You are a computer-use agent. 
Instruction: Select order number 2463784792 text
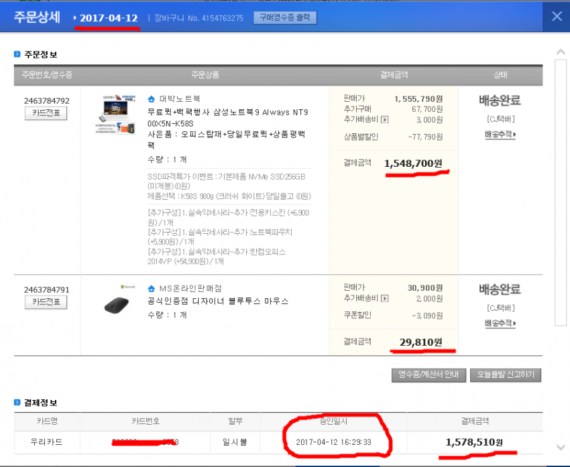click(46, 101)
